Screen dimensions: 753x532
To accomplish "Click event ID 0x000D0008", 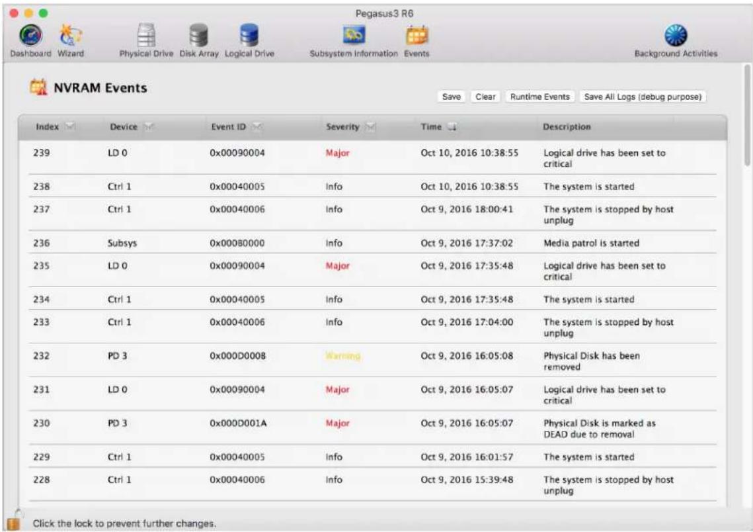I will 237,356.
